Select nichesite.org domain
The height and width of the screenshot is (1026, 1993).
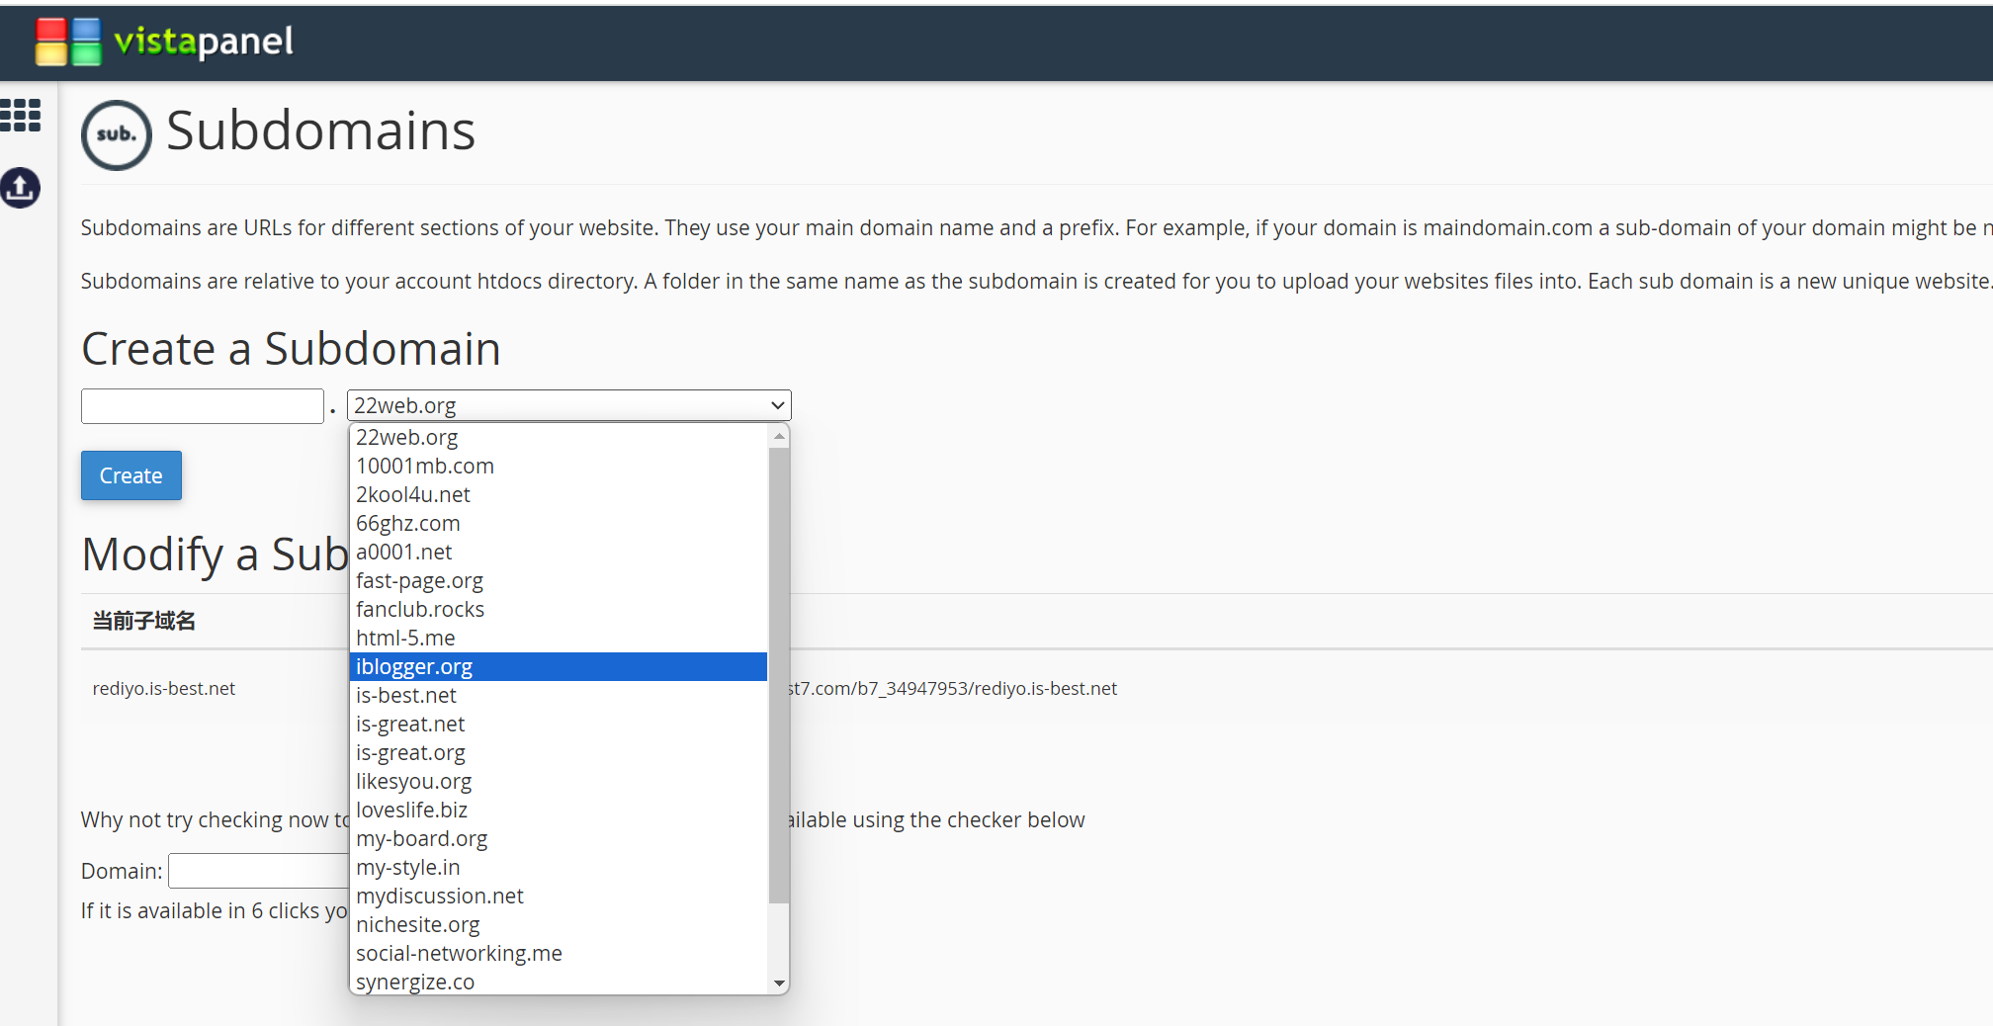coord(559,924)
